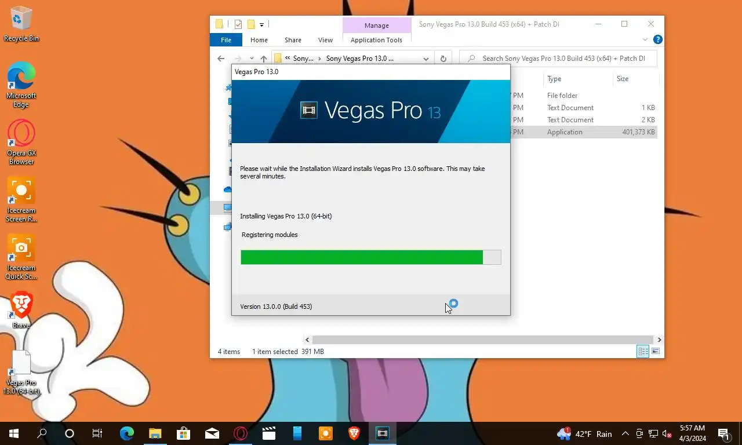
Task: Show hidden tray icons chevron
Action: (625, 433)
